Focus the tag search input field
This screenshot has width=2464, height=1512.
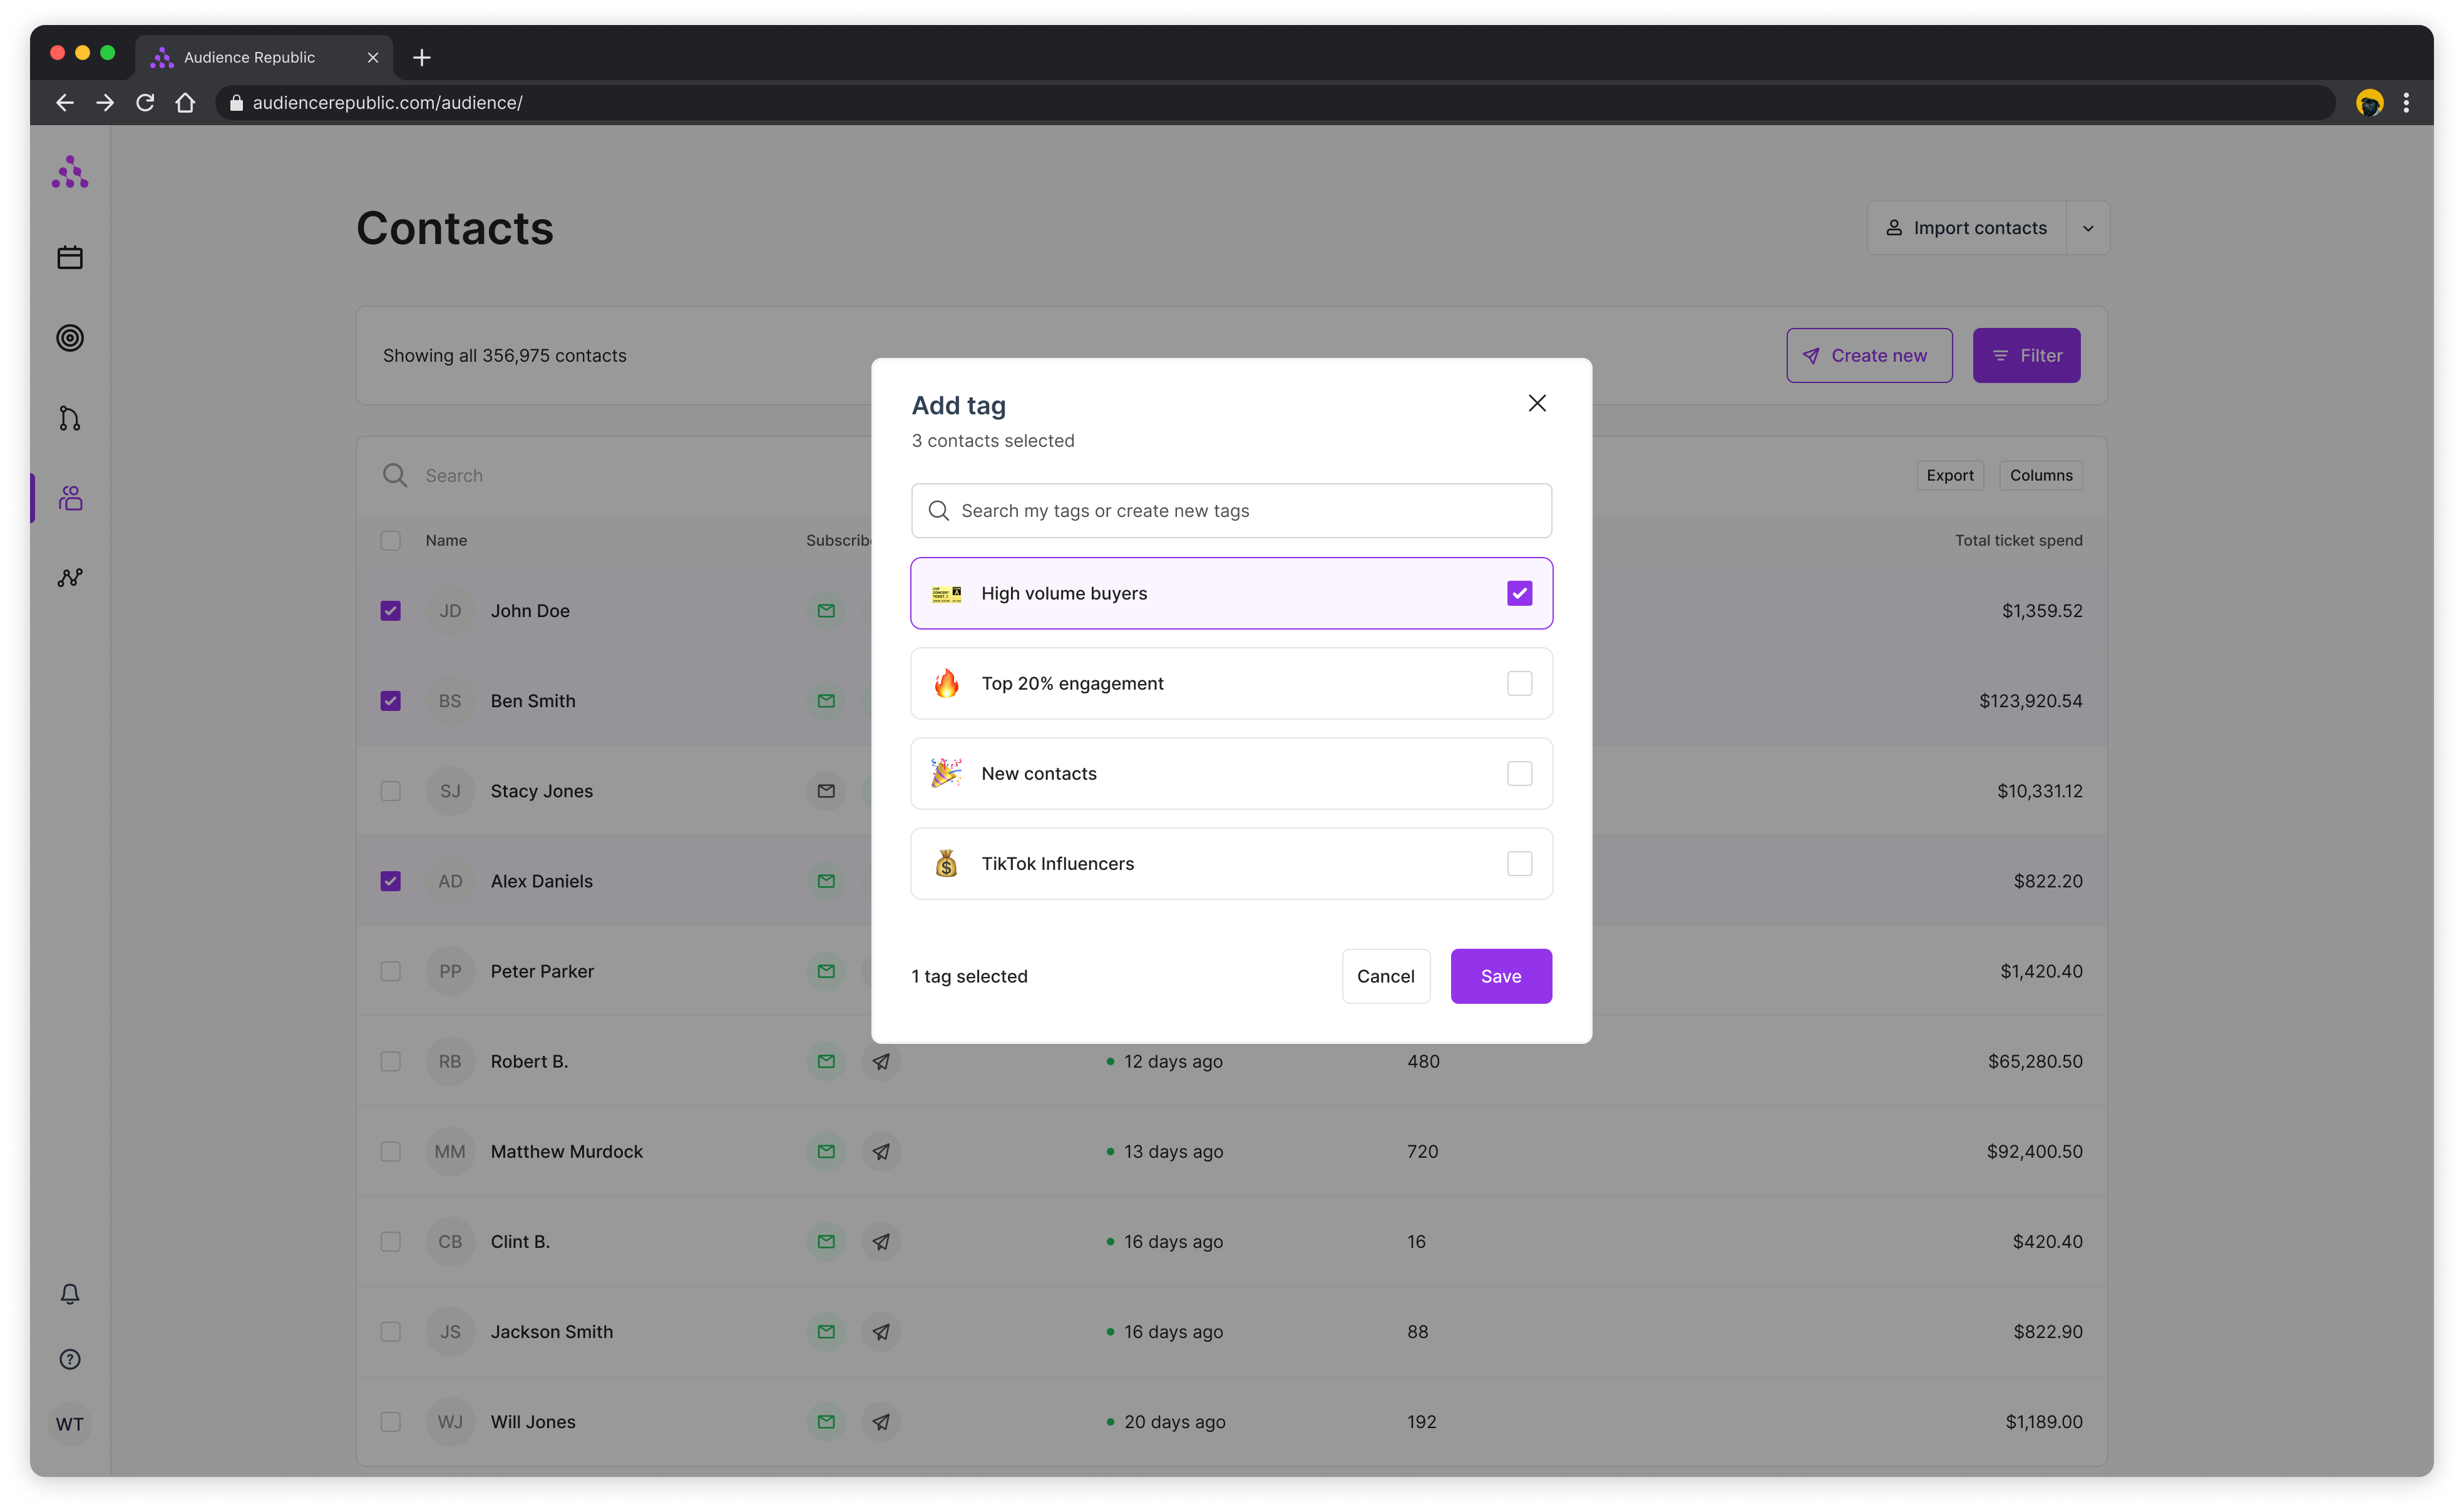point(1232,511)
